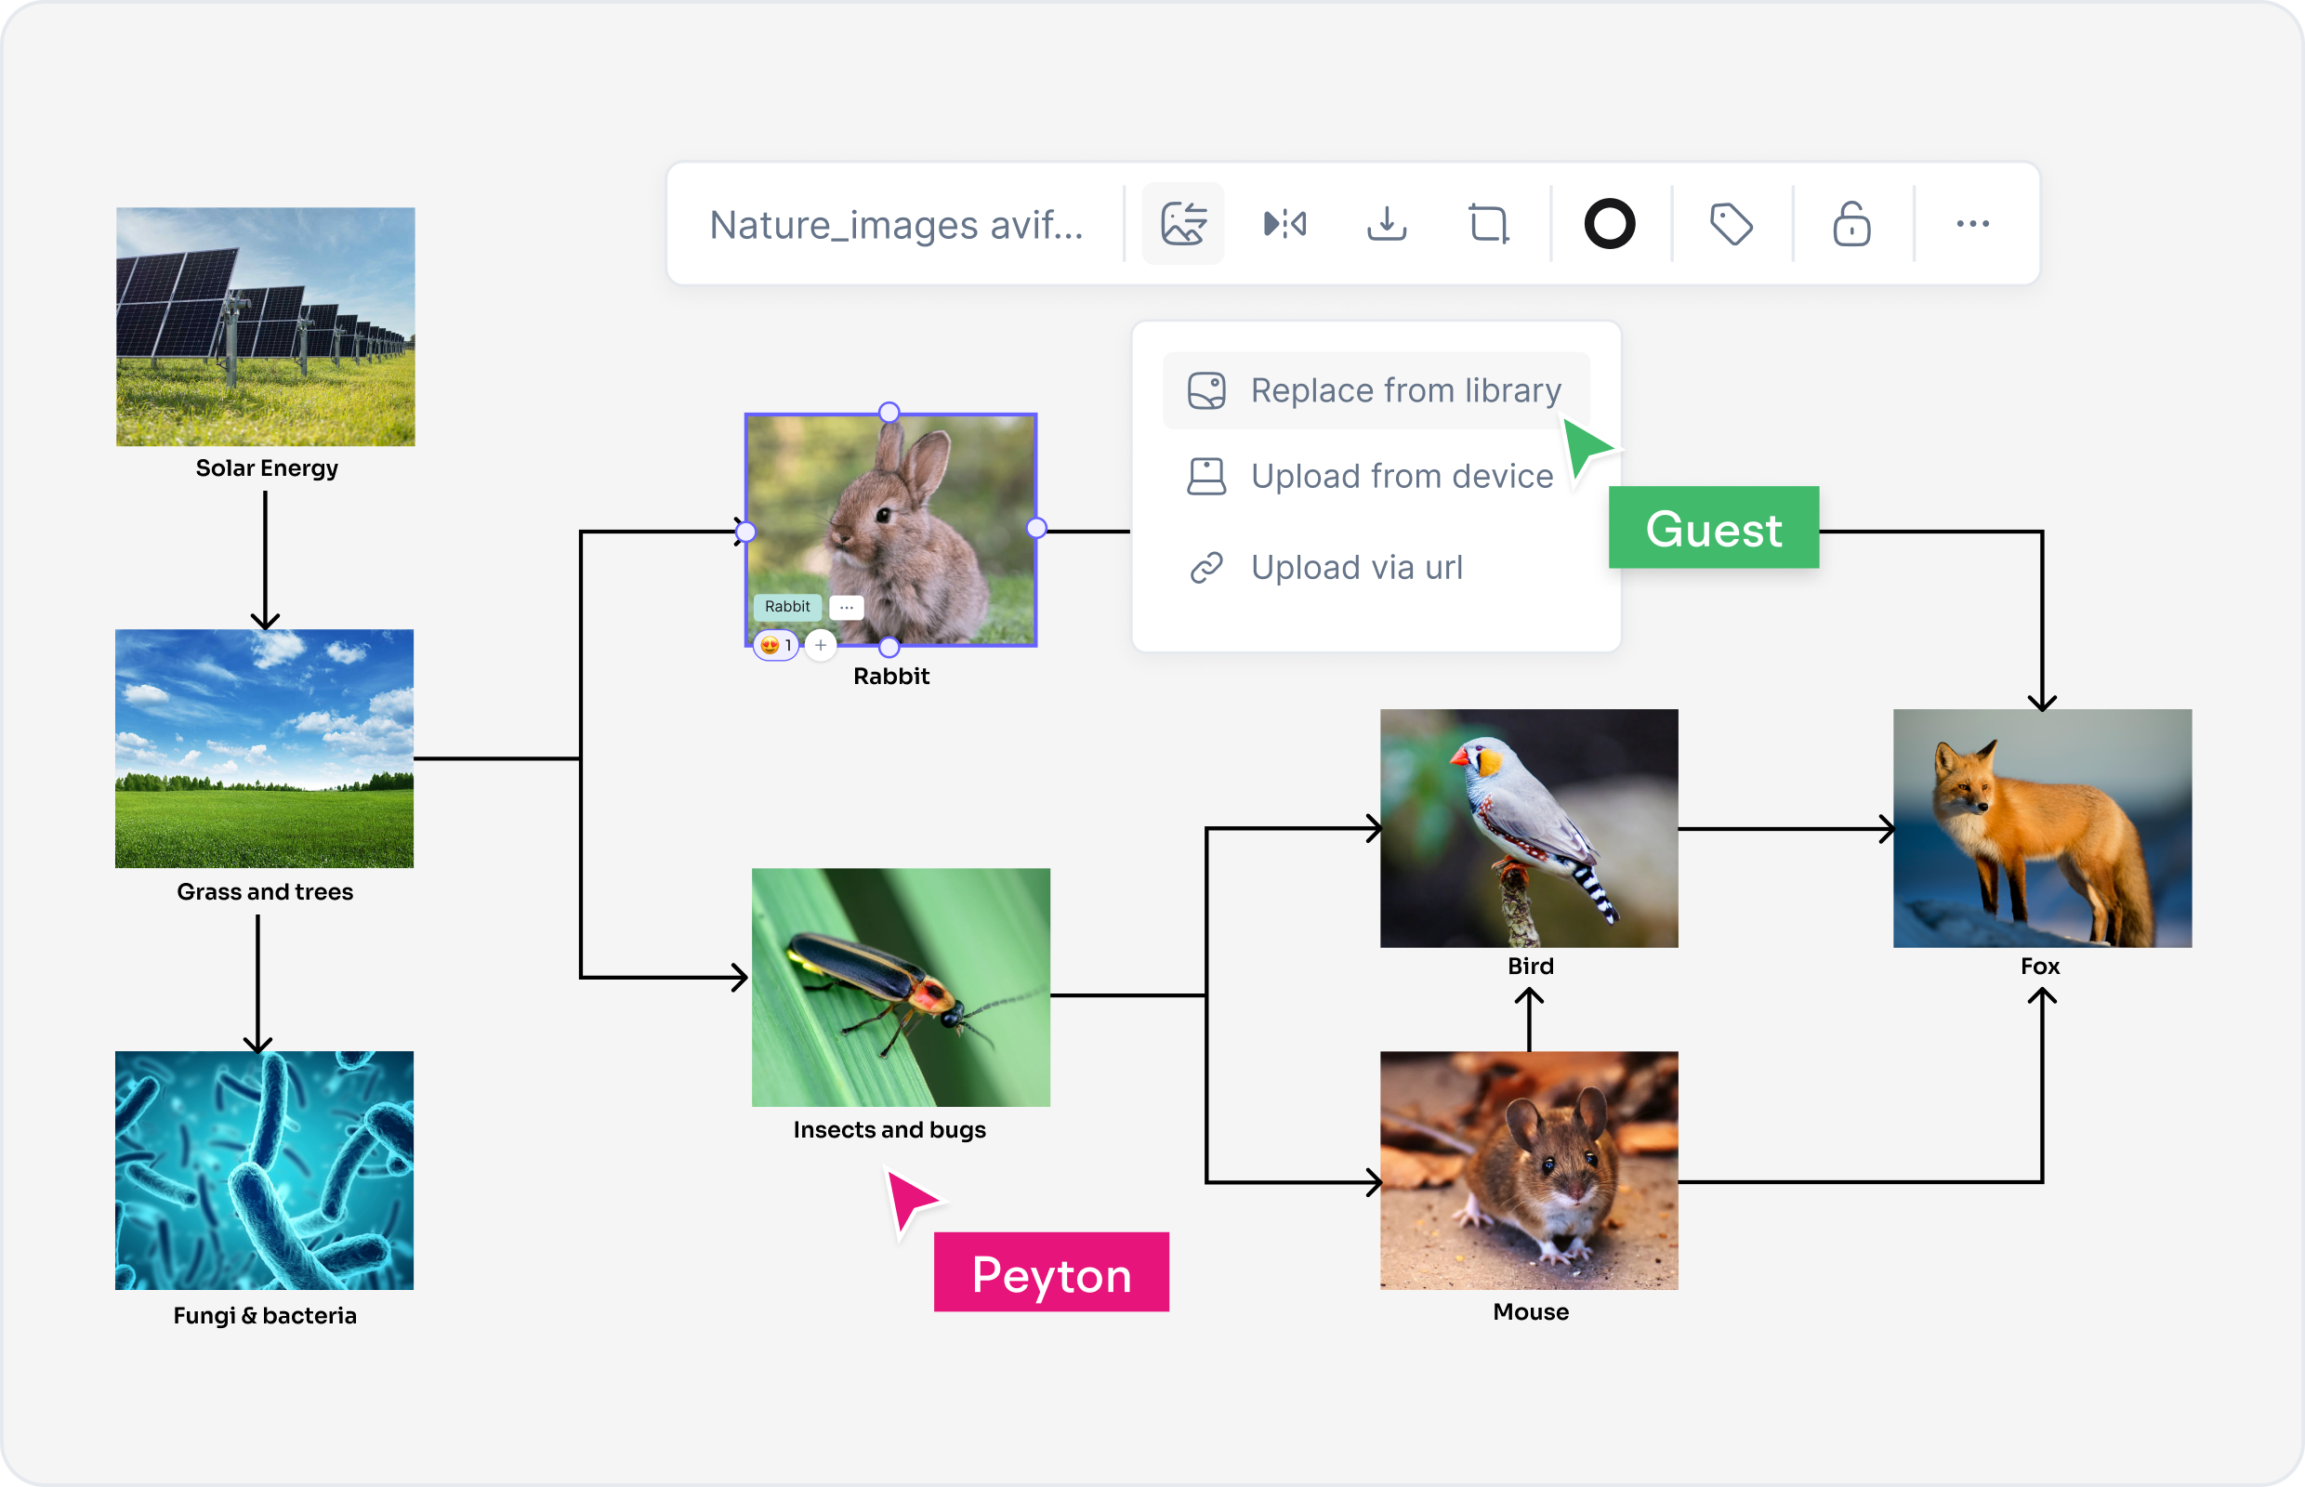Lock the selected Rabbit image

1851,224
